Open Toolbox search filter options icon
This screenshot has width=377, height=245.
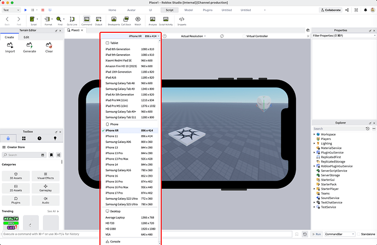(x=58, y=155)
